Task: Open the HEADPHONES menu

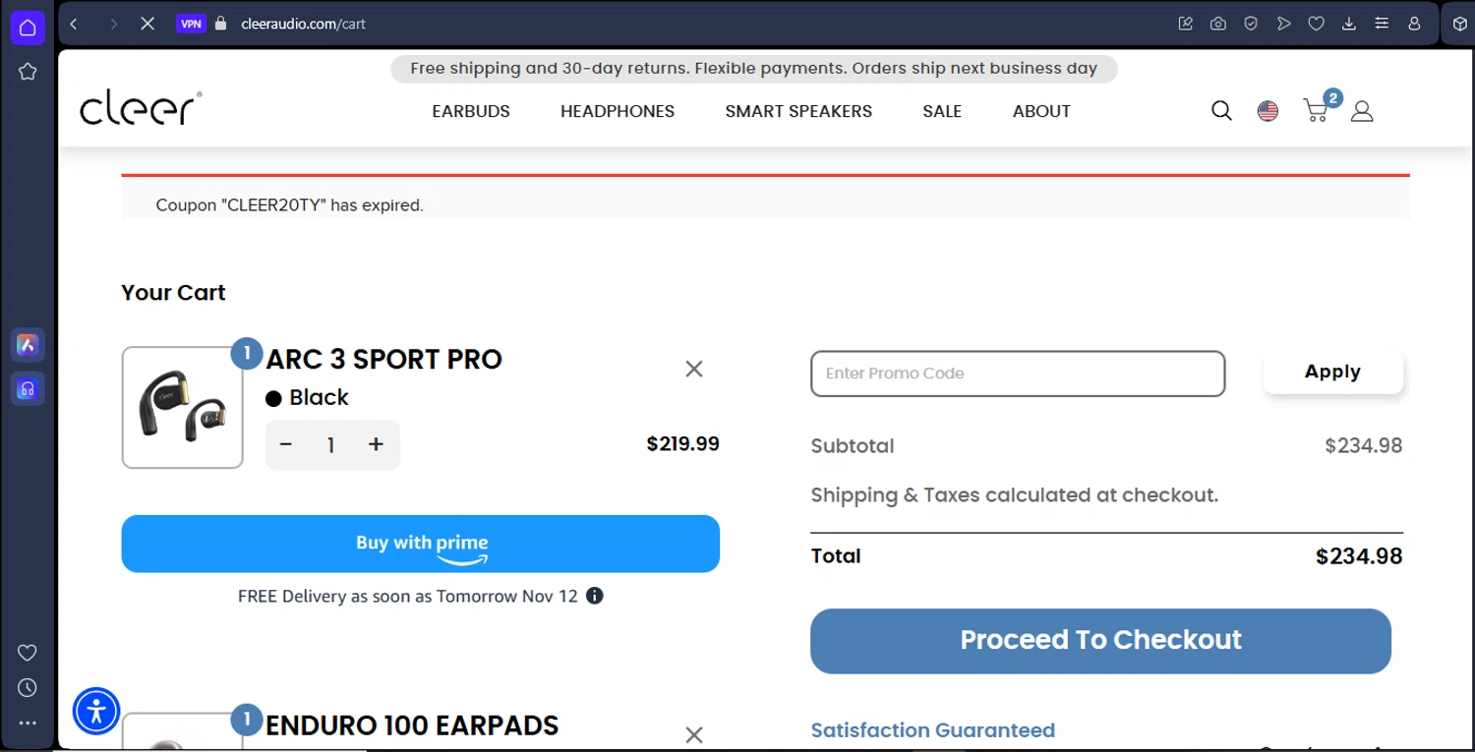Action: tap(618, 111)
